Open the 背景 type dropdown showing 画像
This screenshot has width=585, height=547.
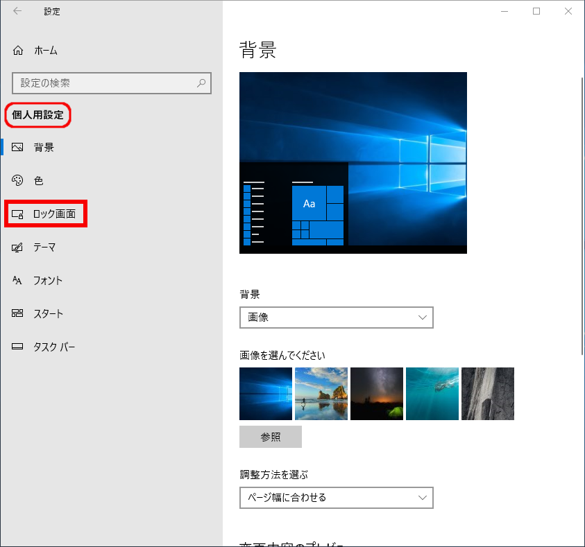tap(336, 318)
